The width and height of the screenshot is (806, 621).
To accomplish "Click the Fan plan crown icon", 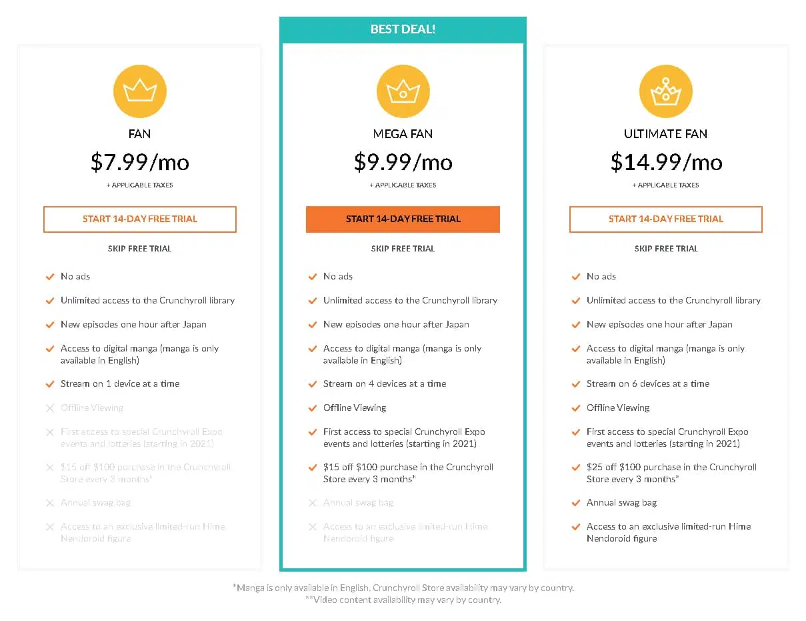I will point(140,91).
